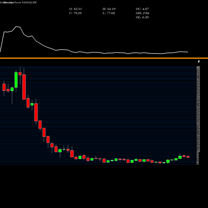Select the OC: 4.07 reading
This screenshot has height=208, width=208.
pyautogui.click(x=142, y=9)
